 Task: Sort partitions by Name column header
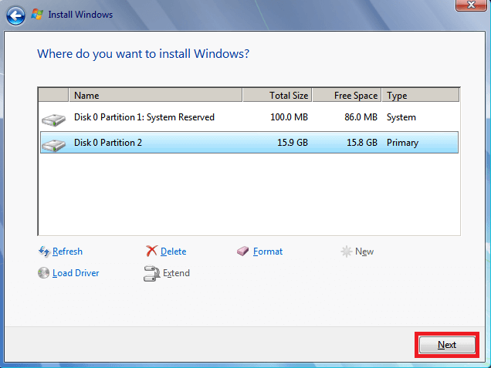pos(154,96)
